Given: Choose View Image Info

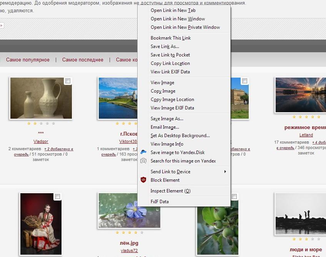Looking at the screenshot, I should 184,144.
